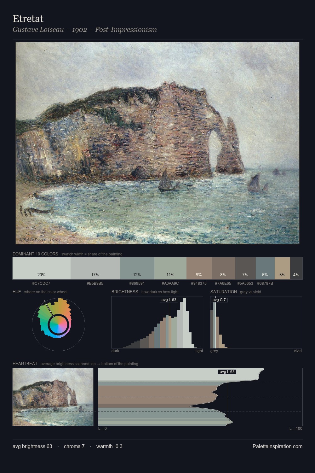
Task: Select the 8% swatch #7A6E65
Action: pos(223,268)
